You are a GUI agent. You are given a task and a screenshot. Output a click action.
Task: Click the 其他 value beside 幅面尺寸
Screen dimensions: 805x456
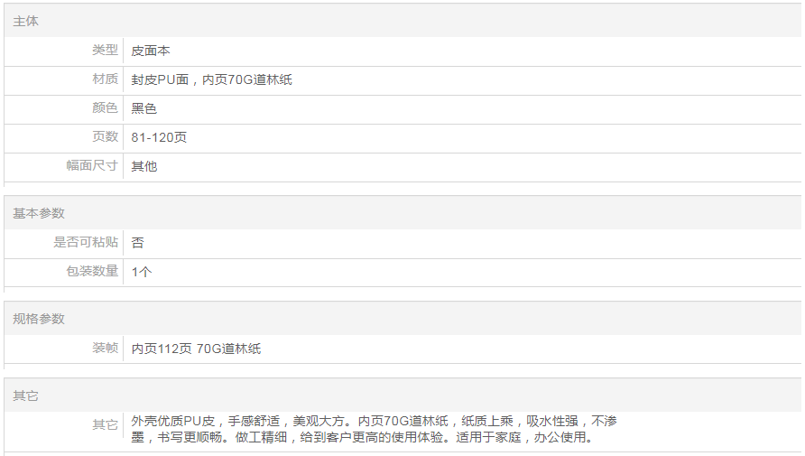[x=144, y=167]
